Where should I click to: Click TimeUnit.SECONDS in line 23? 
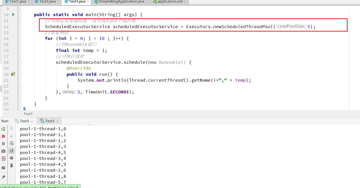(x=107, y=92)
